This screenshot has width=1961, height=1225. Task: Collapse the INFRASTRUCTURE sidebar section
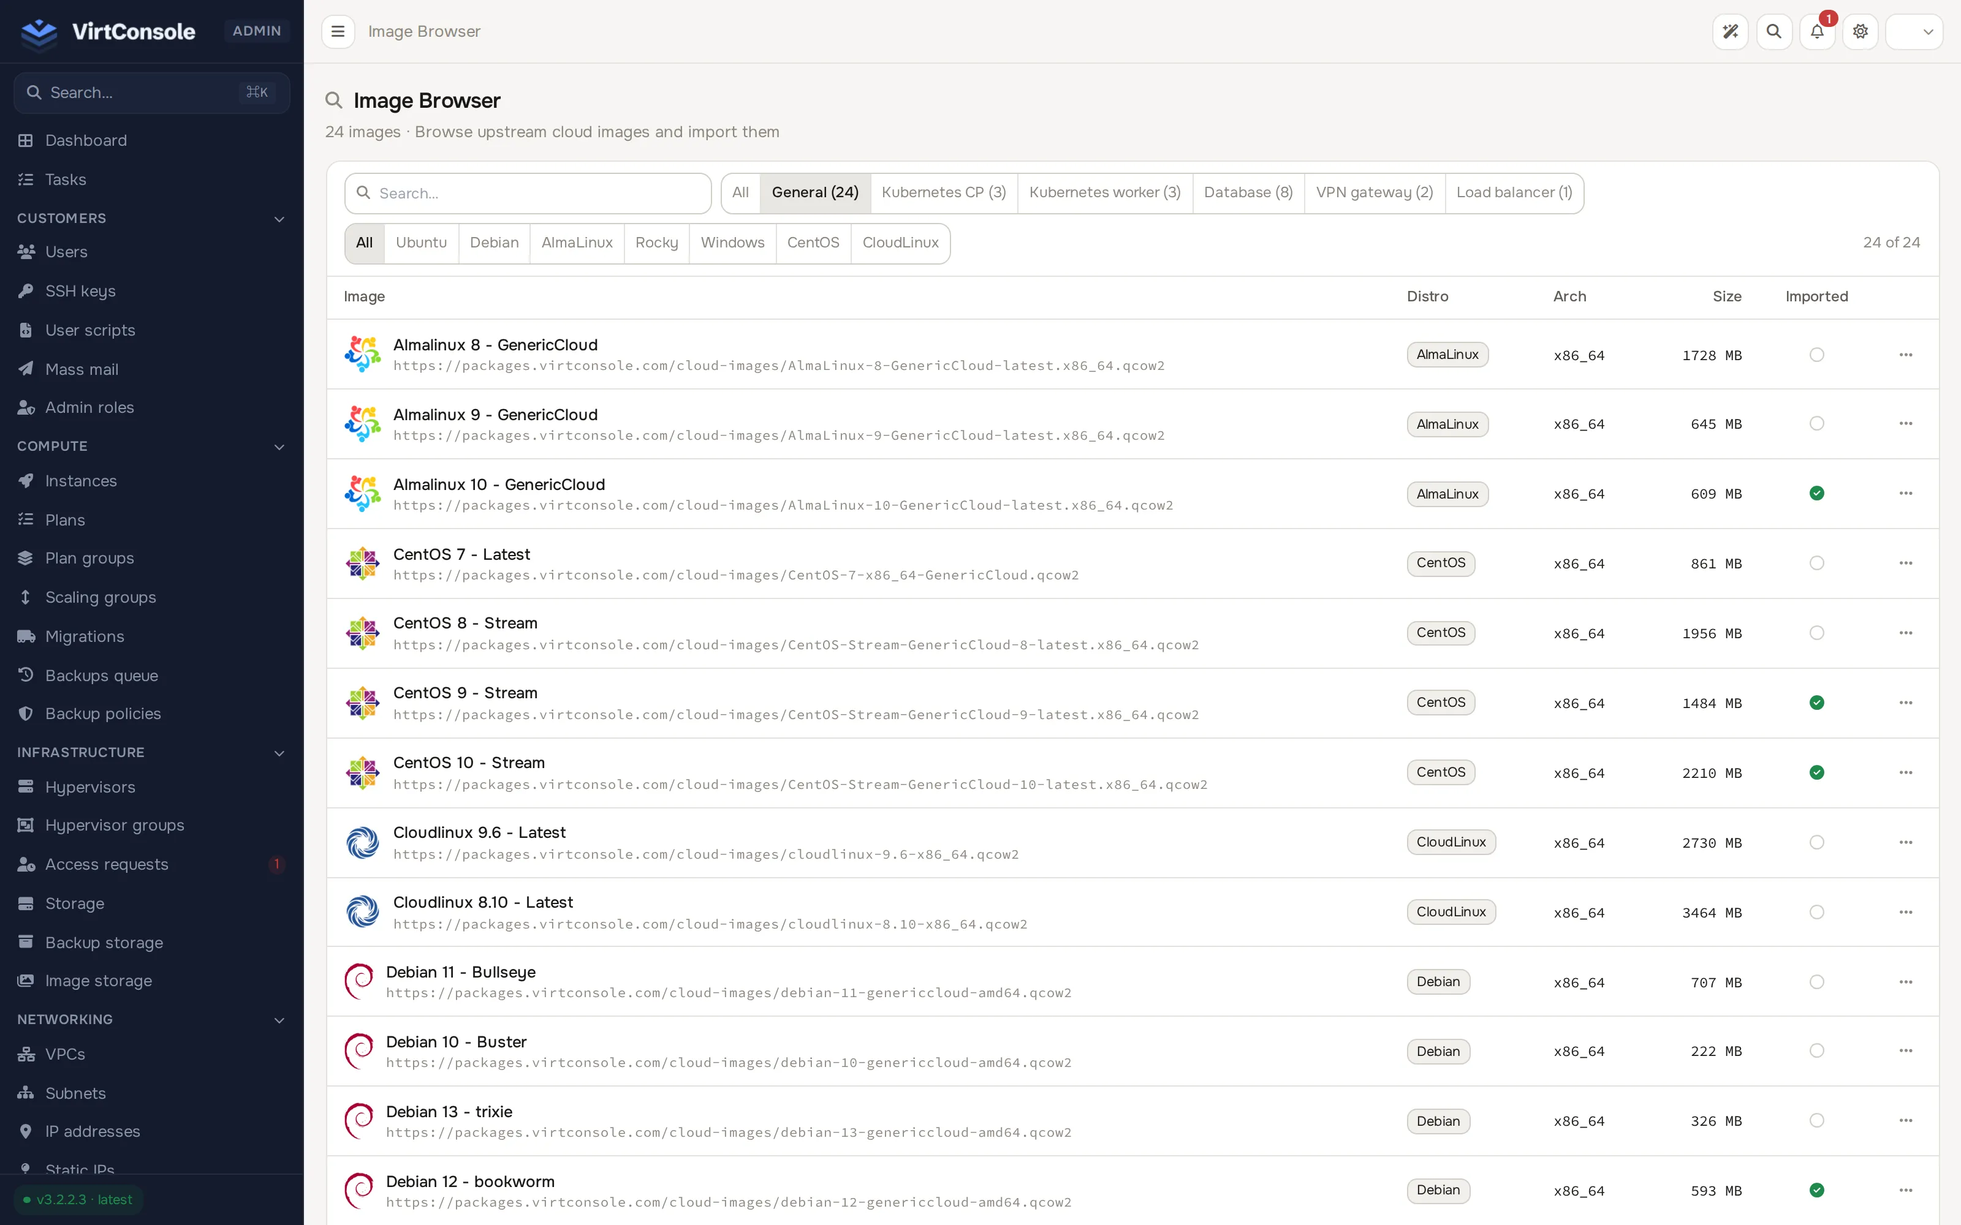click(151, 753)
